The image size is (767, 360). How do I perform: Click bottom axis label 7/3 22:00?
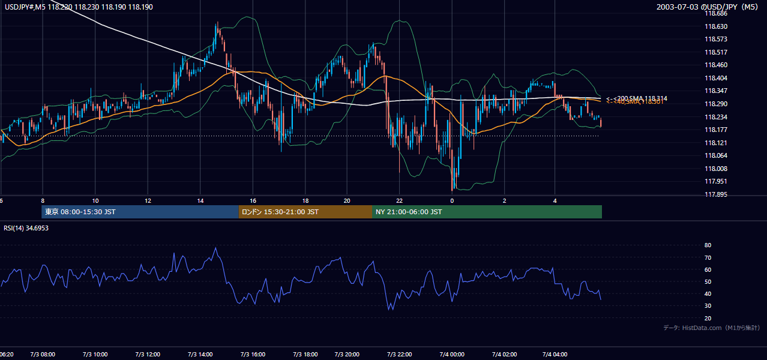pyautogui.click(x=399, y=355)
